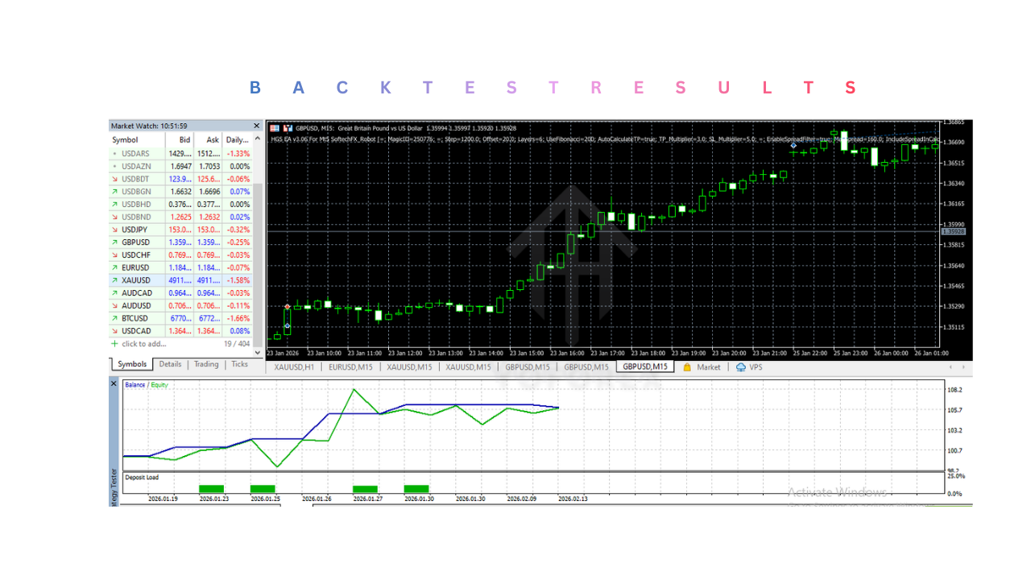Close the Strategy Tester panel
Screen dimensions: 1031x580
click(x=114, y=384)
